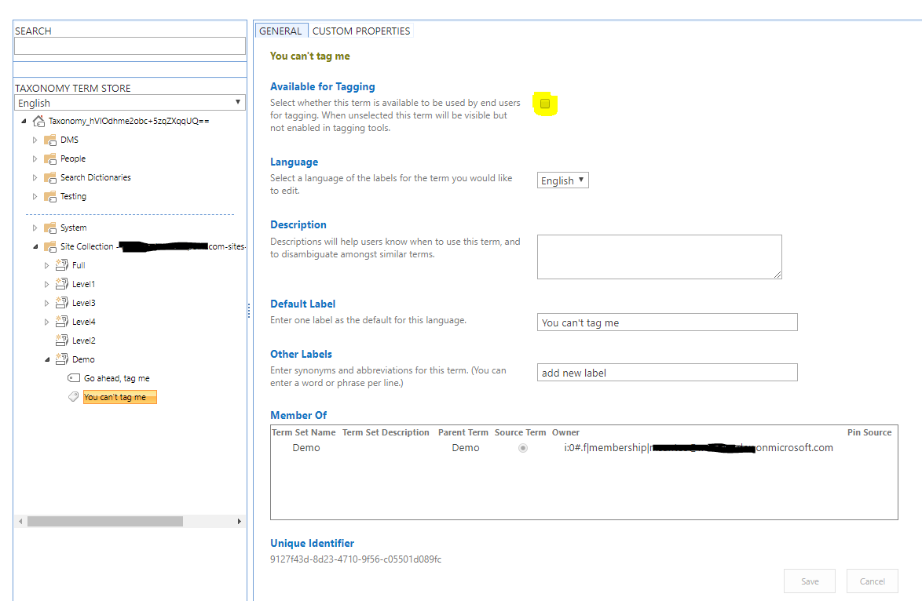
Task: Click the tree scrollbar right arrow
Action: [239, 521]
